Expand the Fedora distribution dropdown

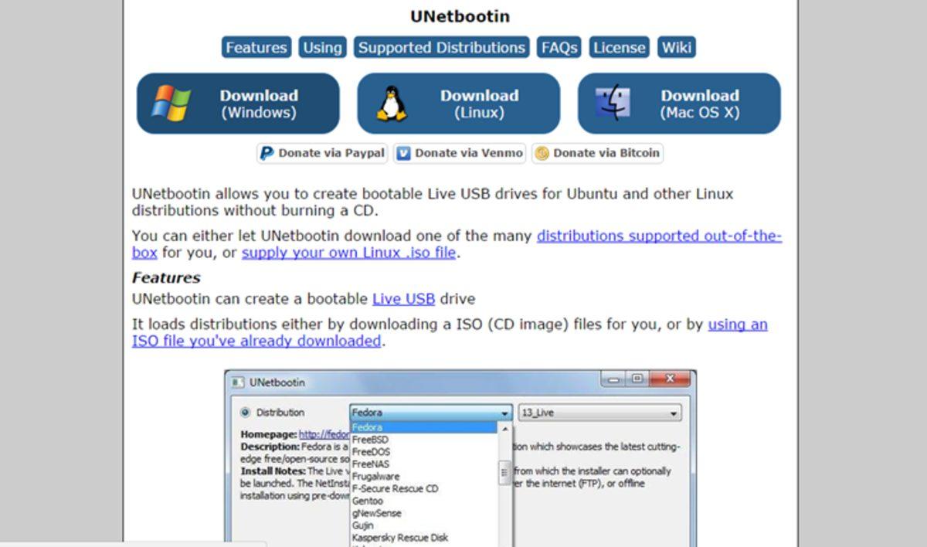[504, 413]
